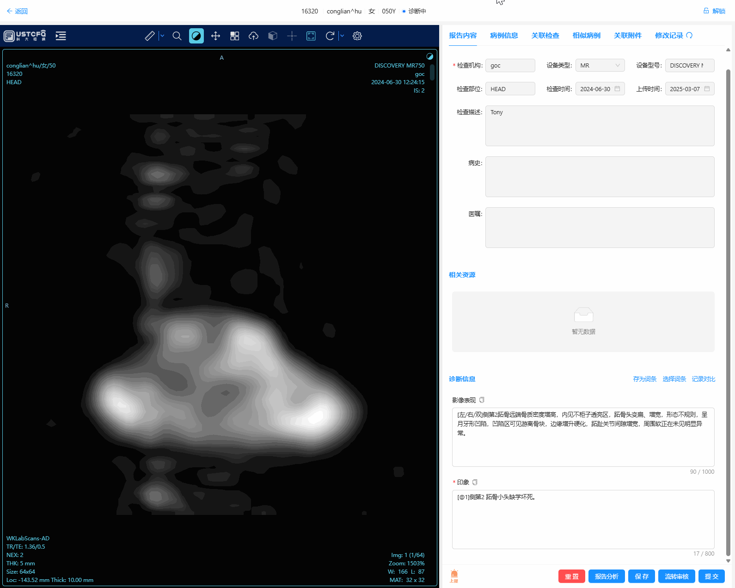
Task: Click the report panel vertical scrollbar
Action: coord(728,312)
